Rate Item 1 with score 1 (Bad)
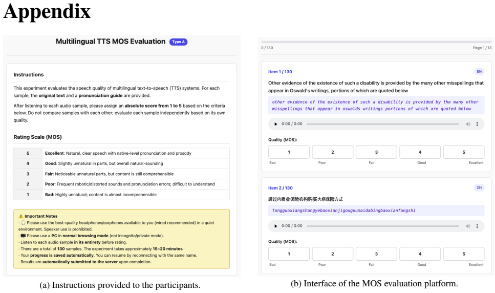The width and height of the screenshot is (495, 293). pyautogui.click(x=289, y=152)
